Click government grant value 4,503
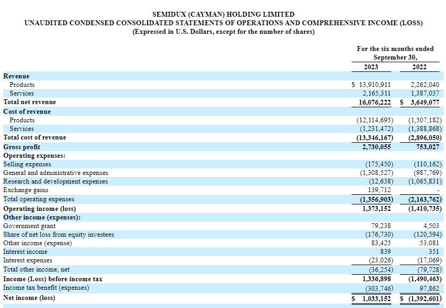446x308 pixels. coord(431,226)
